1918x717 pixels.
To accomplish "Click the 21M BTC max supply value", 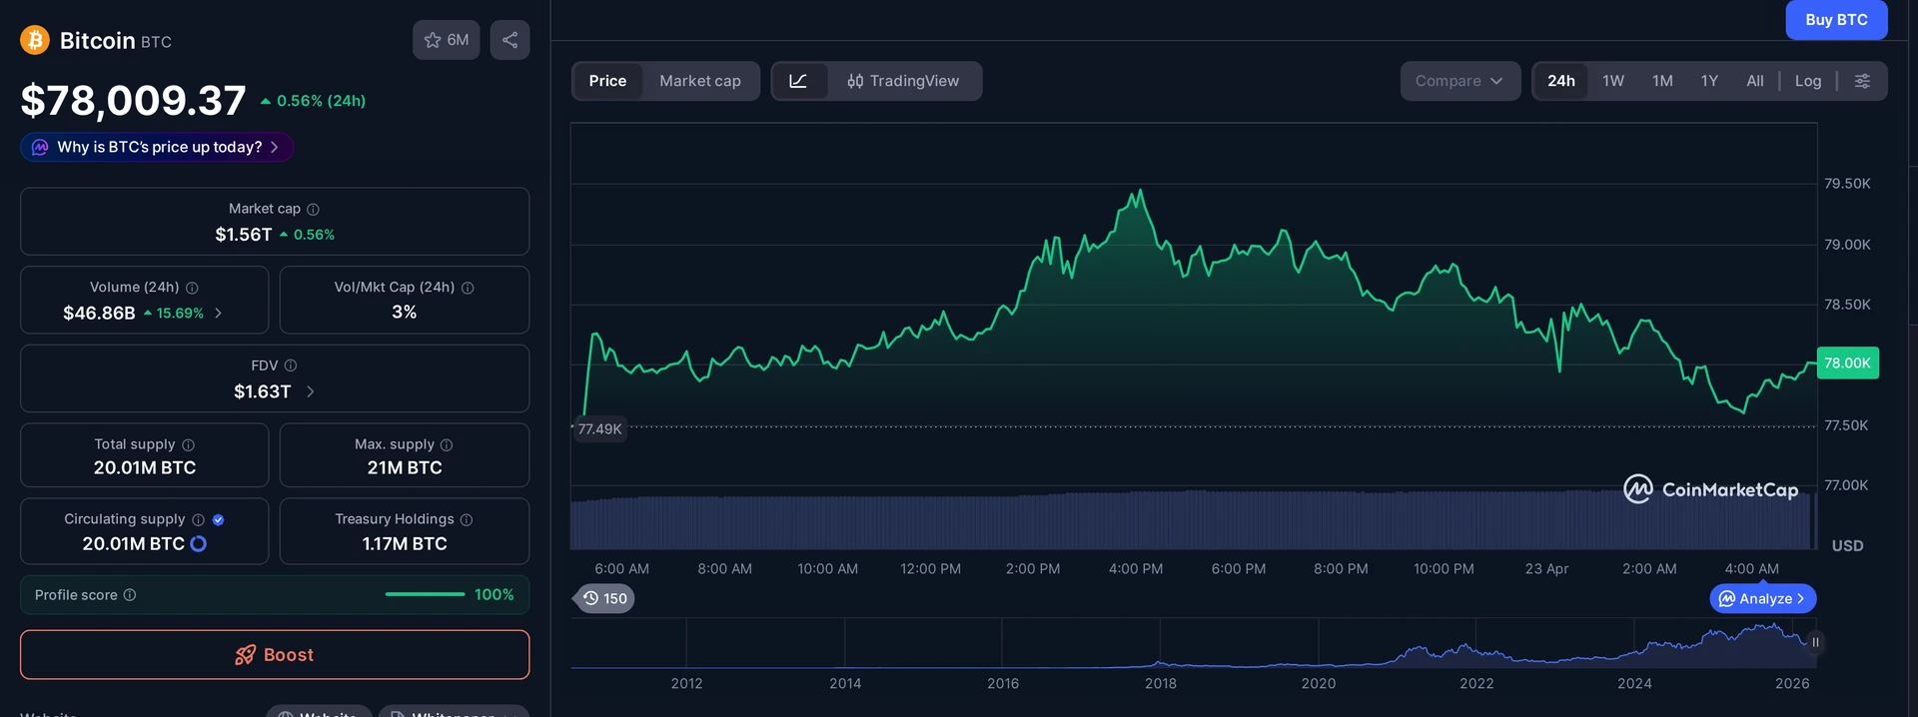I will coord(405,467).
